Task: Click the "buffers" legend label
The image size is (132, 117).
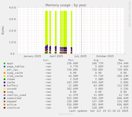Action: point(12,86)
